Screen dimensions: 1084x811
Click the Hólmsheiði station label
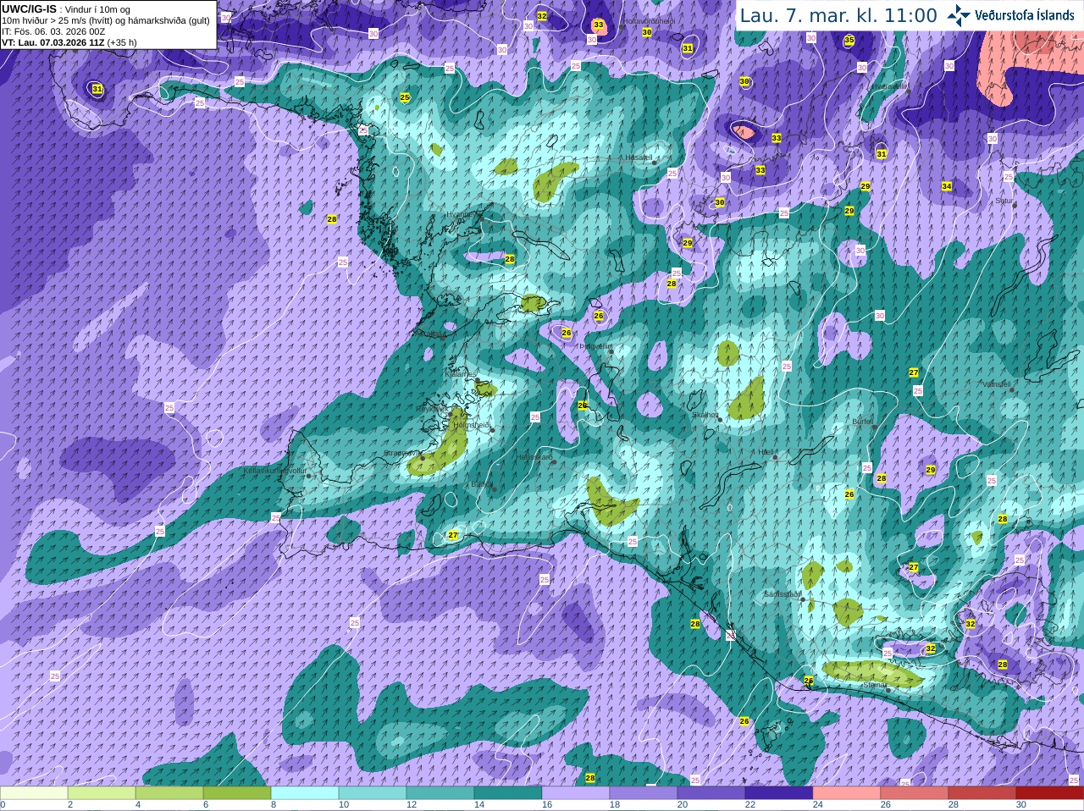tap(472, 425)
